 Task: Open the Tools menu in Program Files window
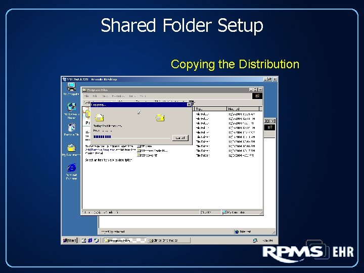(x=132, y=96)
